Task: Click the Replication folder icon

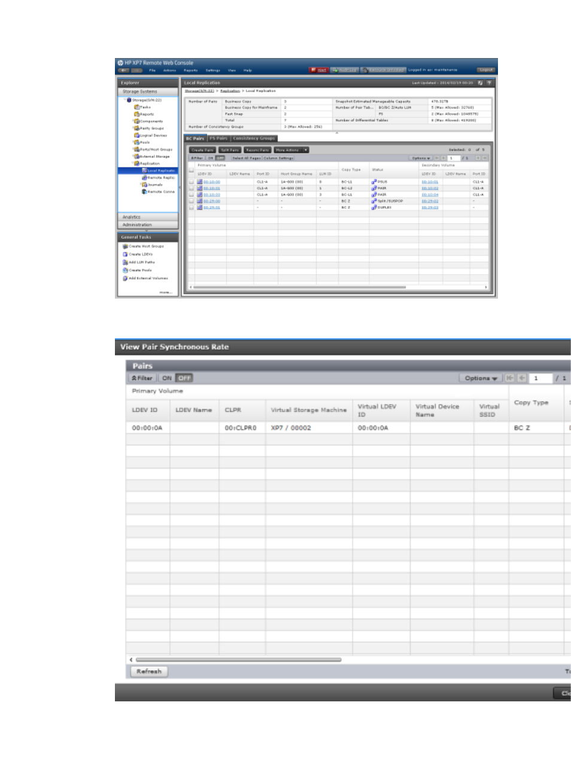Action: pos(136,163)
